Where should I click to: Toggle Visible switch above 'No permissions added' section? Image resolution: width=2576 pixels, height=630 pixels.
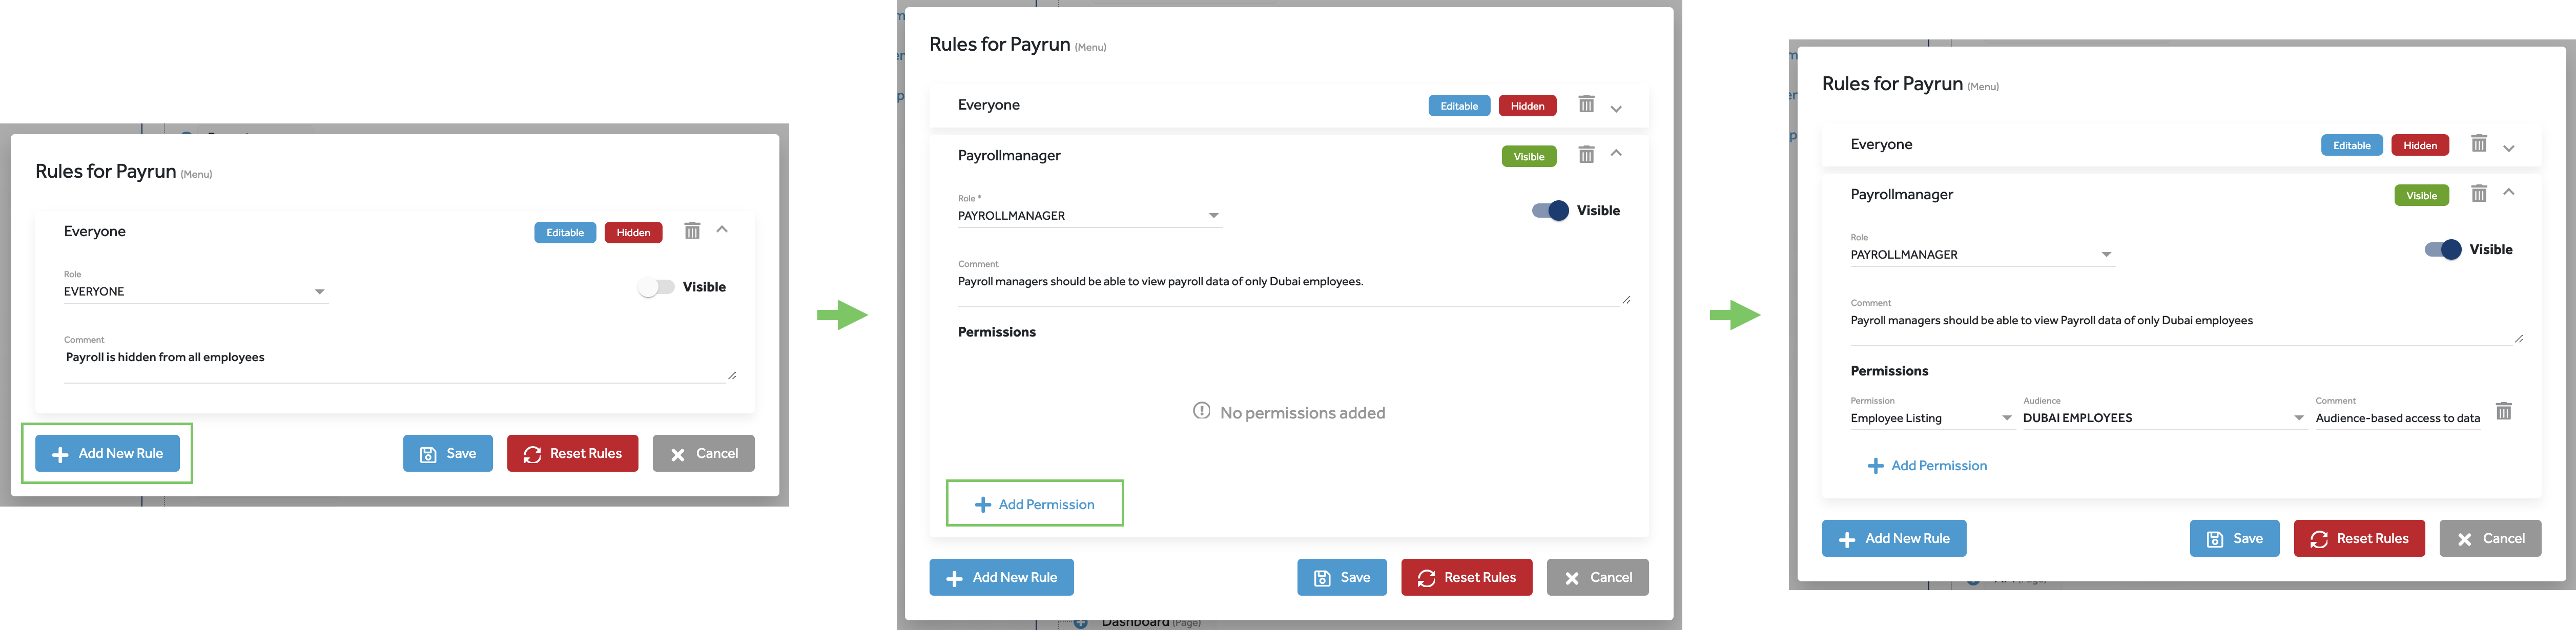point(1550,211)
